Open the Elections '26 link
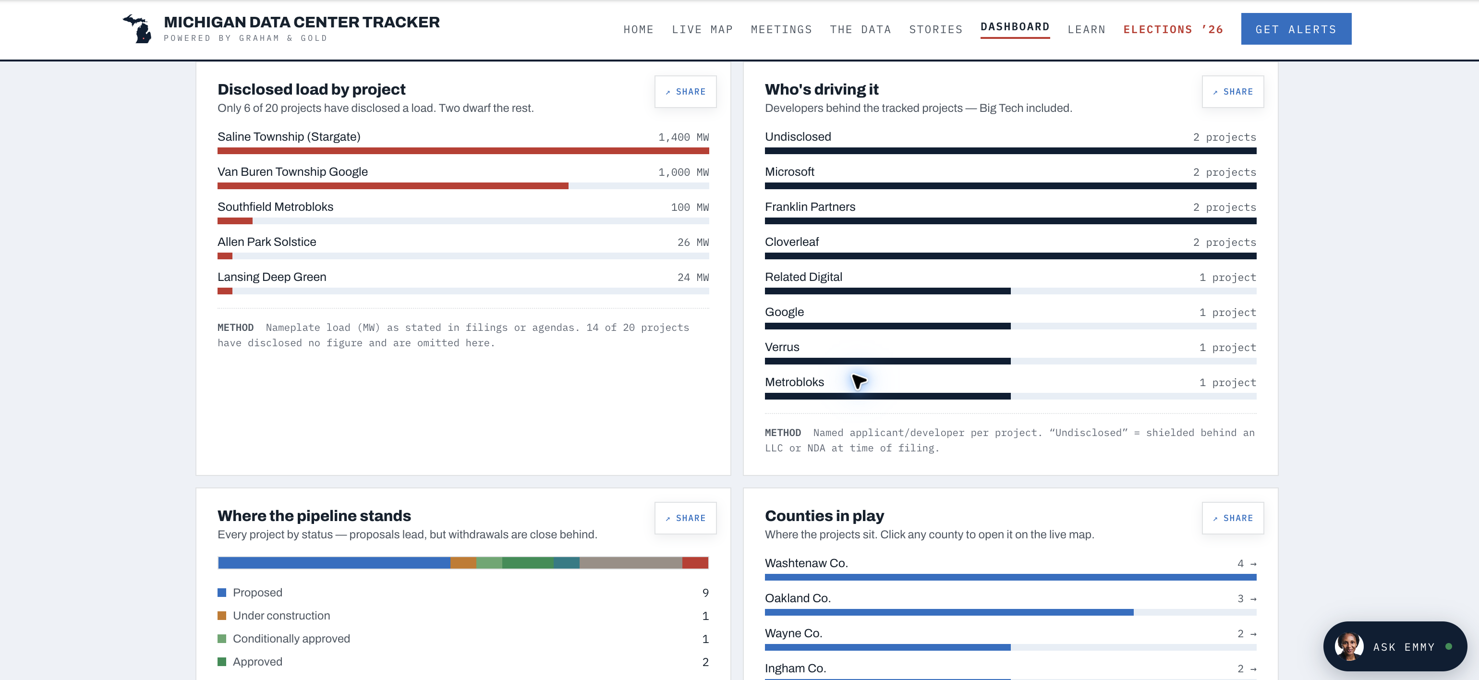 1173,29
